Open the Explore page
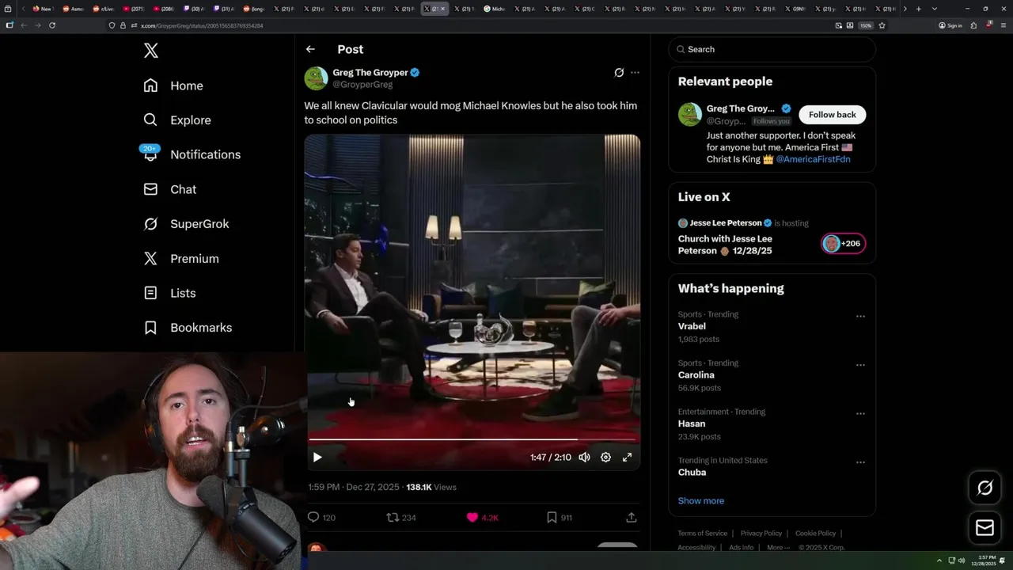 [x=177, y=120]
